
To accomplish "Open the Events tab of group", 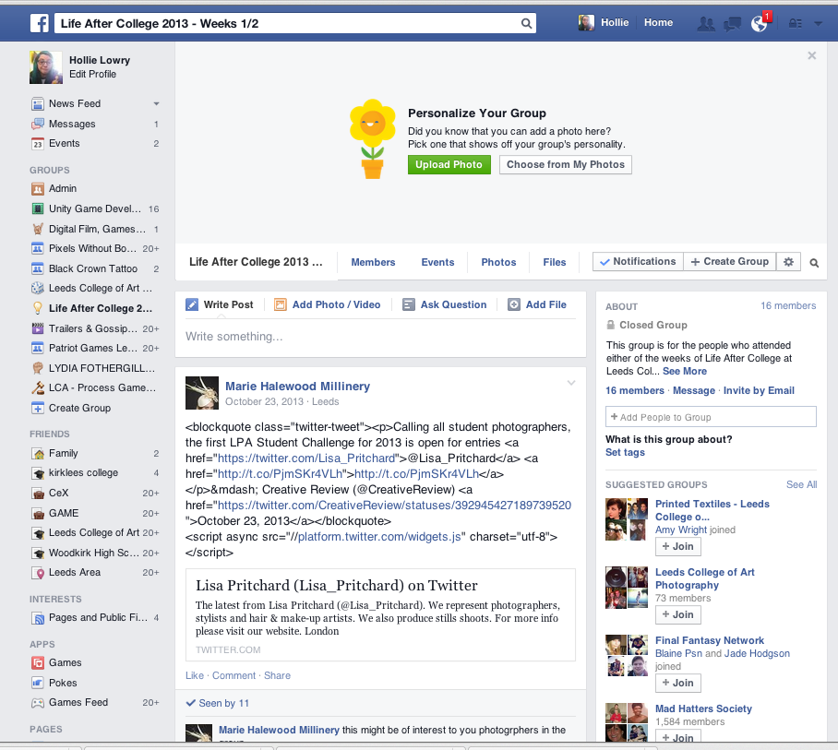I will 437,262.
